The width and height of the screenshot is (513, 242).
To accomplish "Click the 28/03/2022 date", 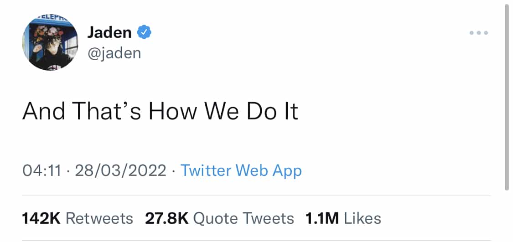I will [x=121, y=171].
